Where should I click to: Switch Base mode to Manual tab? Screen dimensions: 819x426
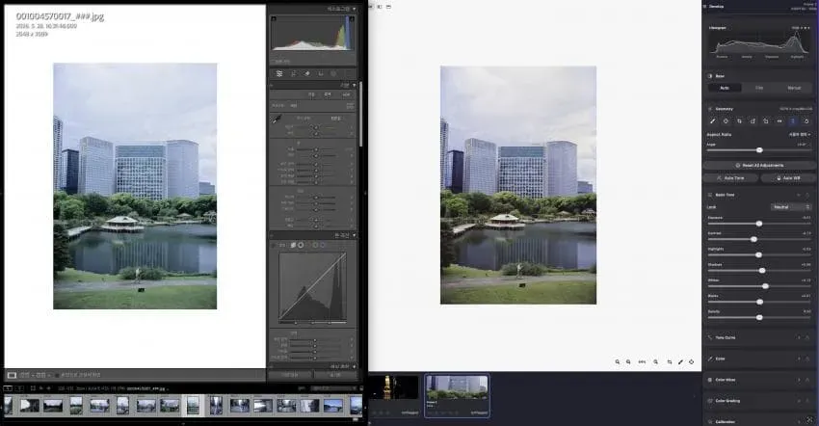794,88
